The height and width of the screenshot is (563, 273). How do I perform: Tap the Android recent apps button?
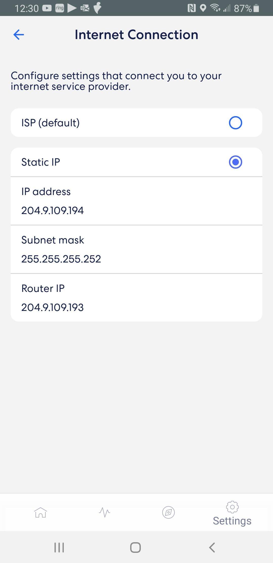[x=59, y=547]
